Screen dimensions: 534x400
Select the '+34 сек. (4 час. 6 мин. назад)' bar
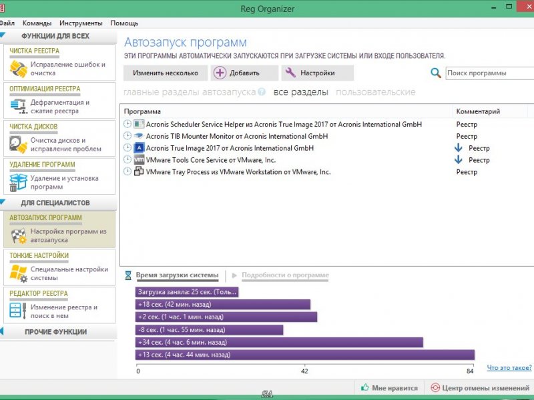[x=279, y=342]
